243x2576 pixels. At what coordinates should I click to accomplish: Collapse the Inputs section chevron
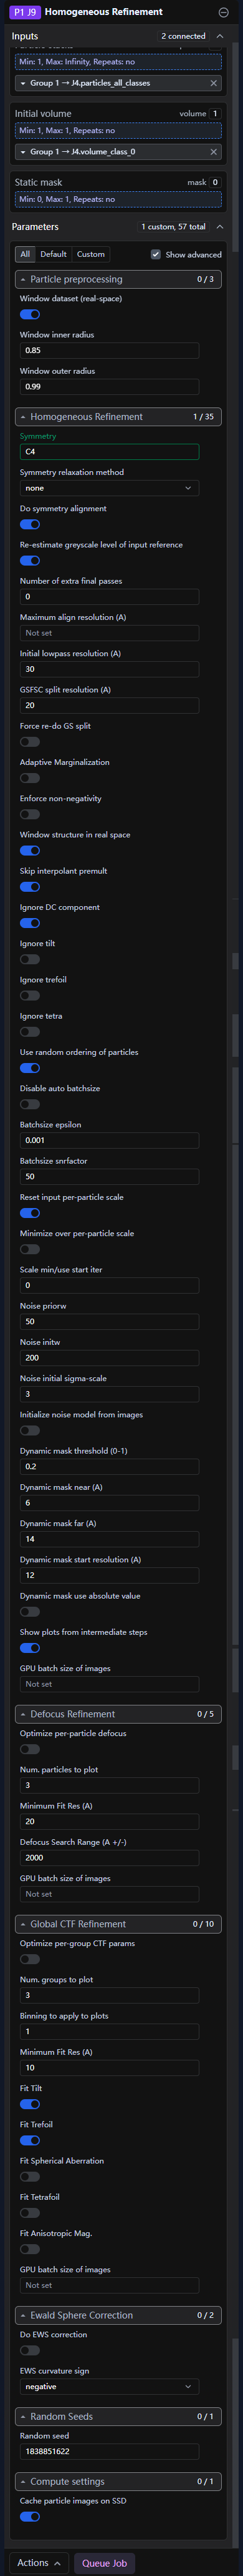(x=220, y=36)
